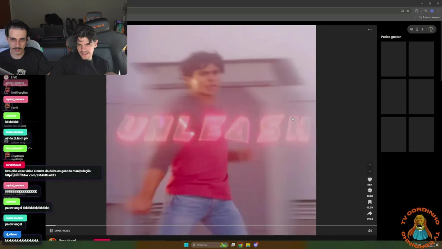Click the 'palow angel kkkkkkkkkkkkkkkk' chat message

pos(27,208)
